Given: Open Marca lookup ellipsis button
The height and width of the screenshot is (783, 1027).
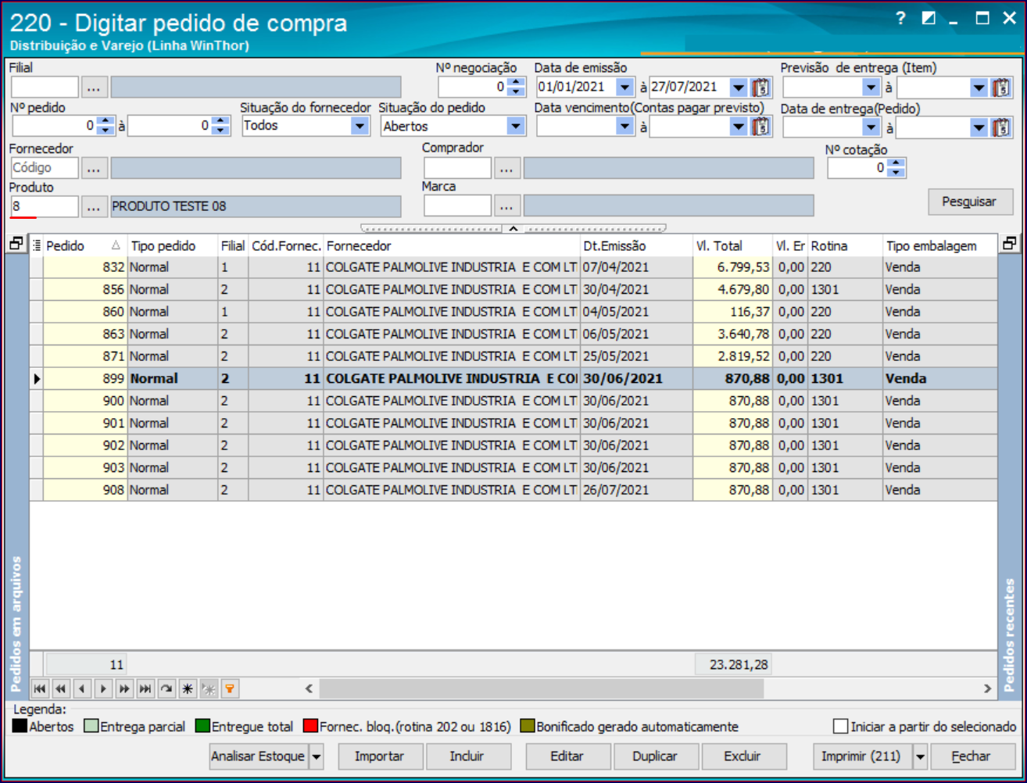Looking at the screenshot, I should click(x=506, y=206).
